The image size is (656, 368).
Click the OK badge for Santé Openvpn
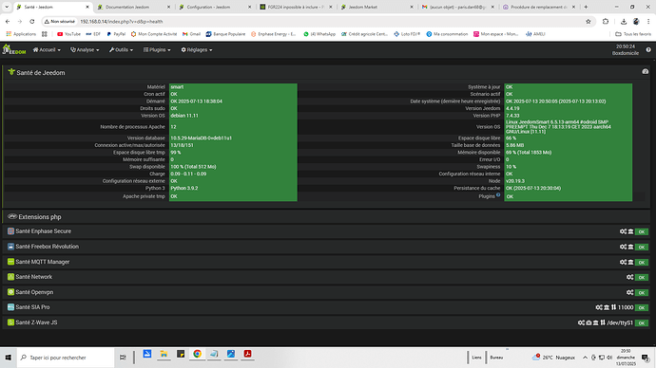[x=642, y=292]
